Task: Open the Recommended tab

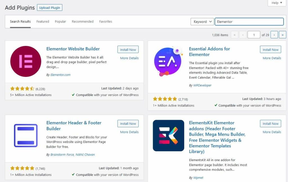Action: pos(83,21)
